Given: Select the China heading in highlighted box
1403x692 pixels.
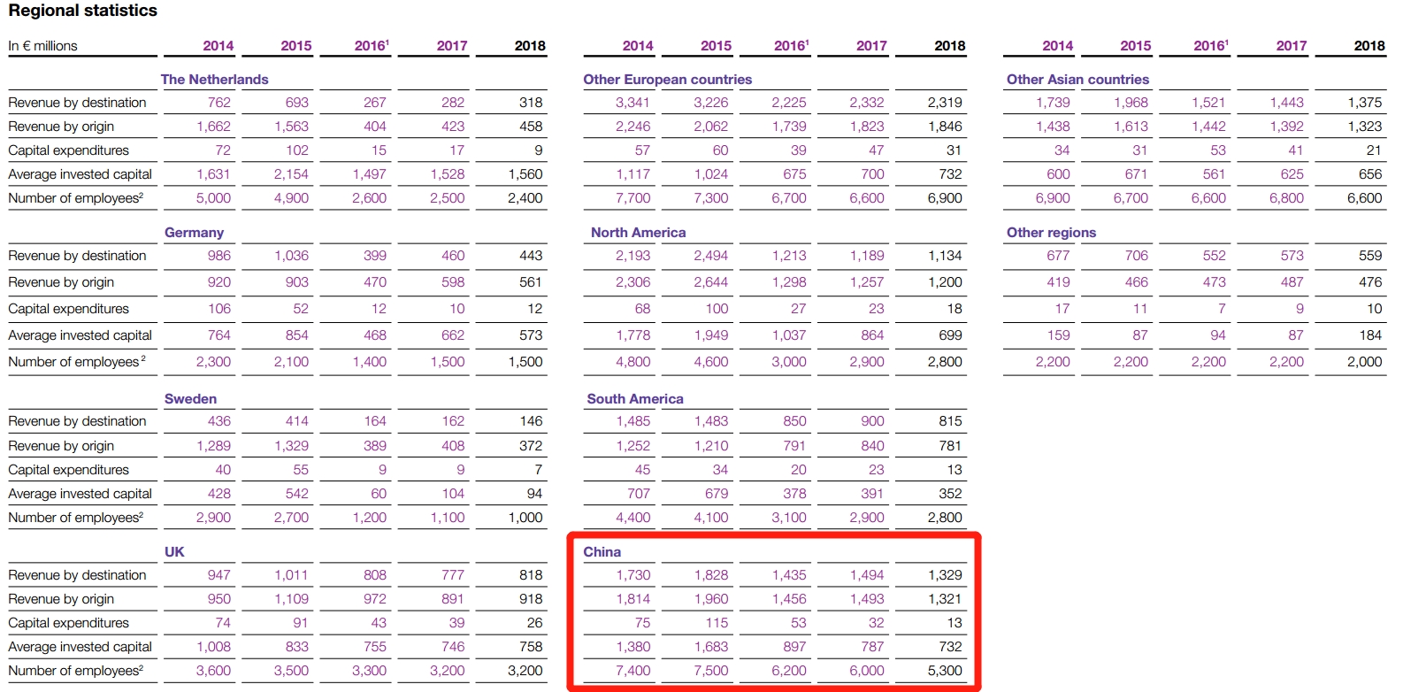Looking at the screenshot, I should point(602,552).
